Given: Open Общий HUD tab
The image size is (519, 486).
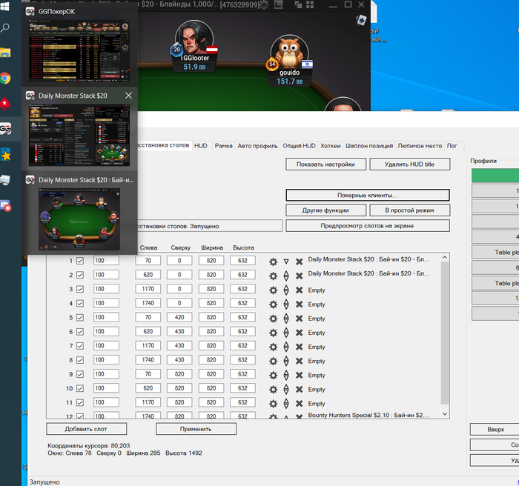Looking at the screenshot, I should click(x=299, y=146).
